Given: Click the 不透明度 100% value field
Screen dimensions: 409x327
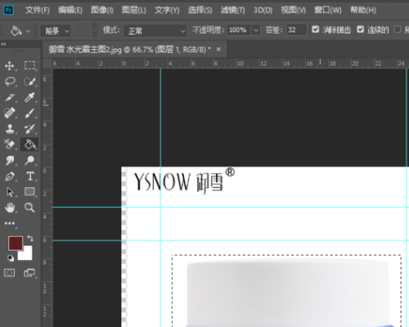Looking at the screenshot, I should (x=239, y=30).
